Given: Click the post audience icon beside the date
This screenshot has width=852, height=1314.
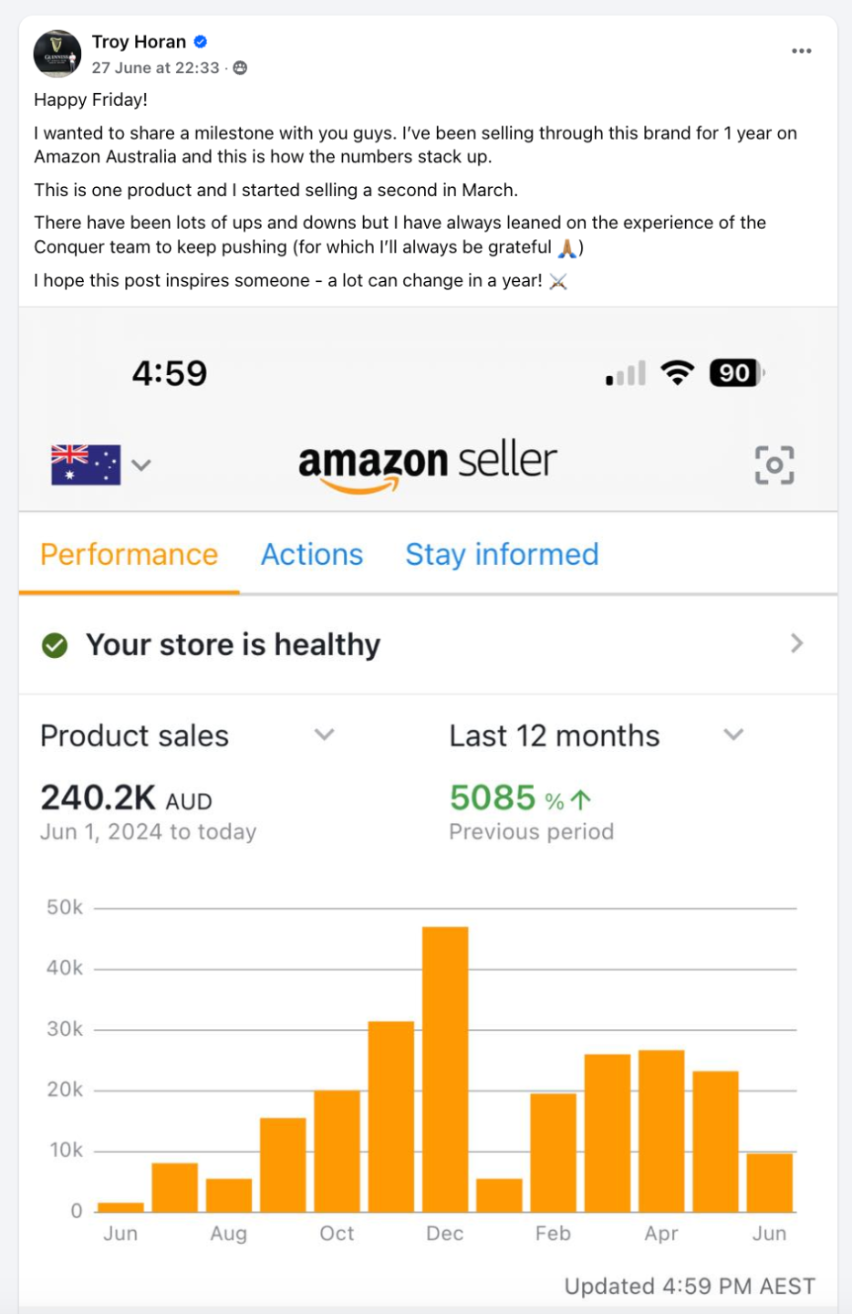Looking at the screenshot, I should click(x=240, y=68).
